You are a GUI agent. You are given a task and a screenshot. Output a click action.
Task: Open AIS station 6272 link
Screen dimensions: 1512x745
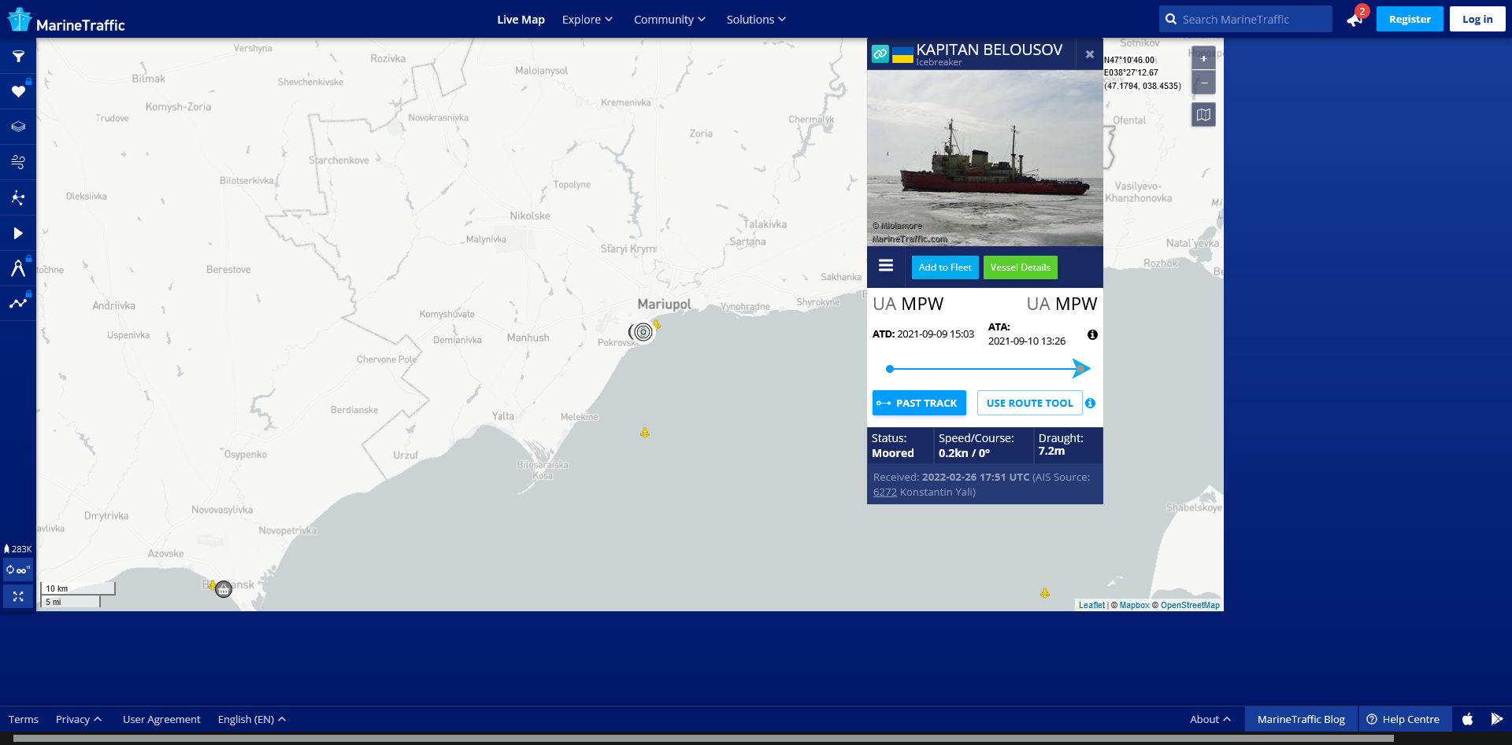[x=885, y=492]
